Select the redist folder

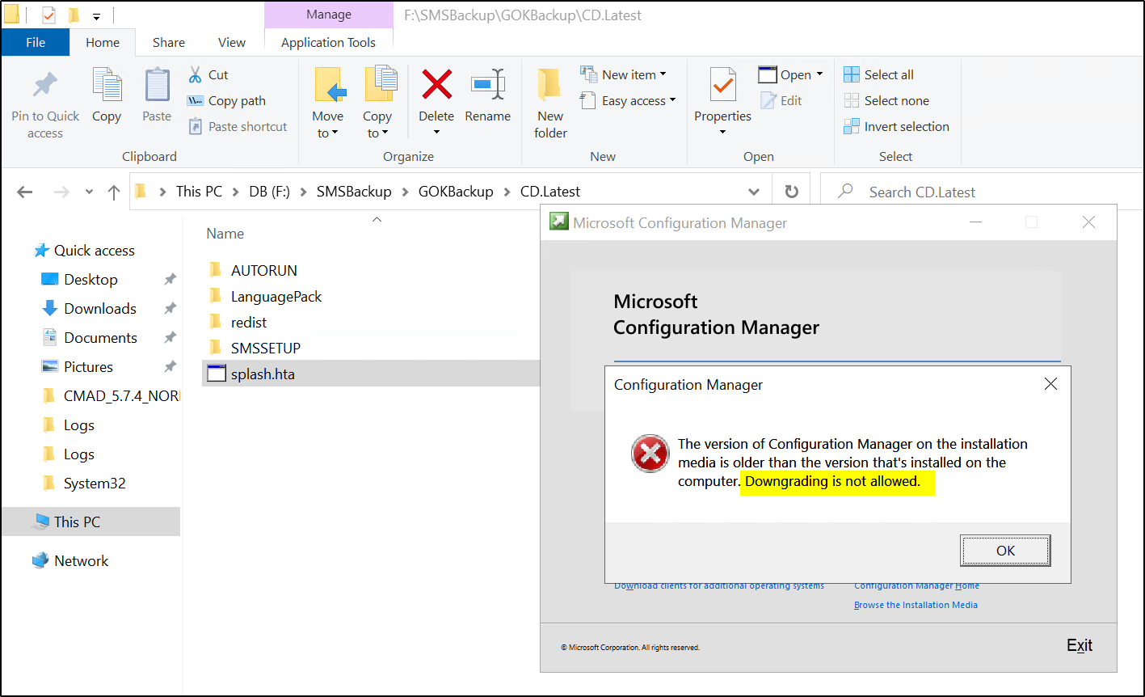click(x=248, y=322)
